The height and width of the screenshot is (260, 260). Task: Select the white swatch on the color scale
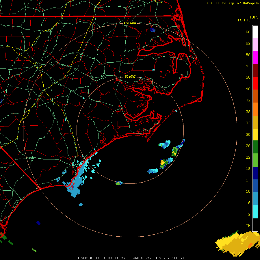coord(255,32)
